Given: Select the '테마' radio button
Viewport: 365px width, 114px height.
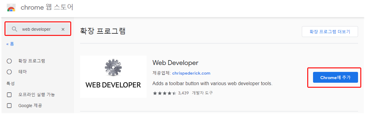Looking at the screenshot, I should [9, 72].
